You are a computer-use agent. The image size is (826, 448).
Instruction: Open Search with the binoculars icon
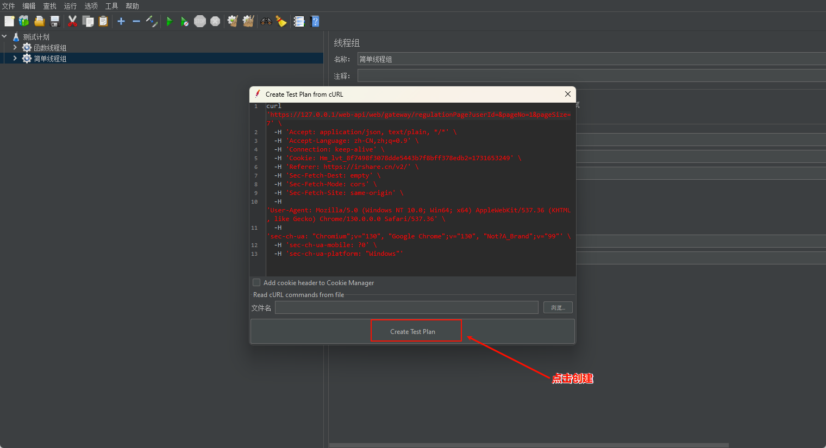coord(266,21)
